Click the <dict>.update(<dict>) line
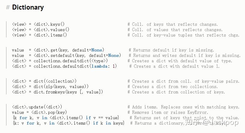The height and width of the screenshot is (133, 245). tap(37, 107)
